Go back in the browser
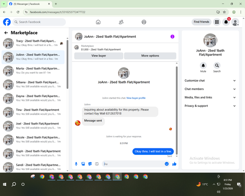Viewport: 245px width, 196px height. pyautogui.click(x=4, y=12)
